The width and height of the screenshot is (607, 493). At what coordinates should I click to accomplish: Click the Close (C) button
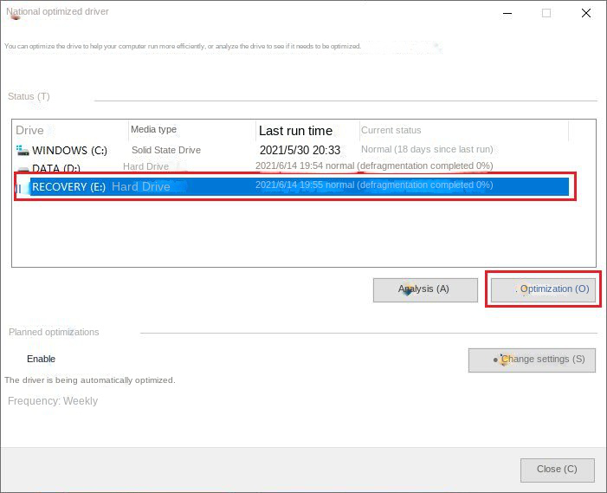click(x=558, y=470)
